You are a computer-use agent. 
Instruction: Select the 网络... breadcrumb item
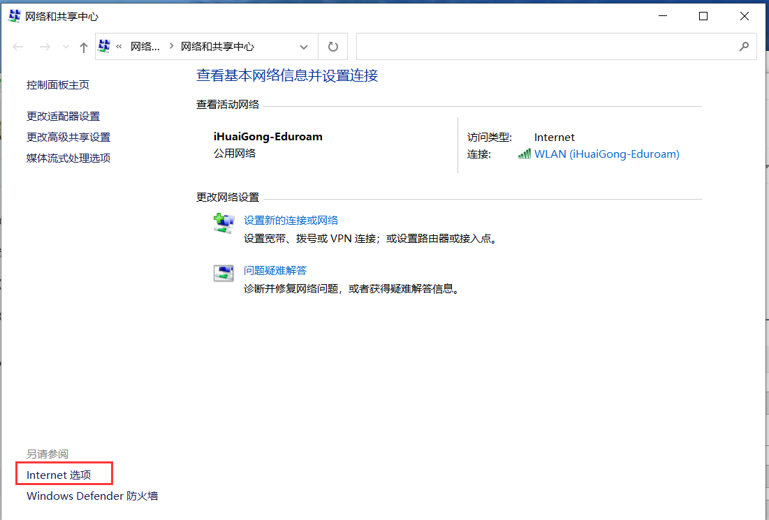click(145, 47)
